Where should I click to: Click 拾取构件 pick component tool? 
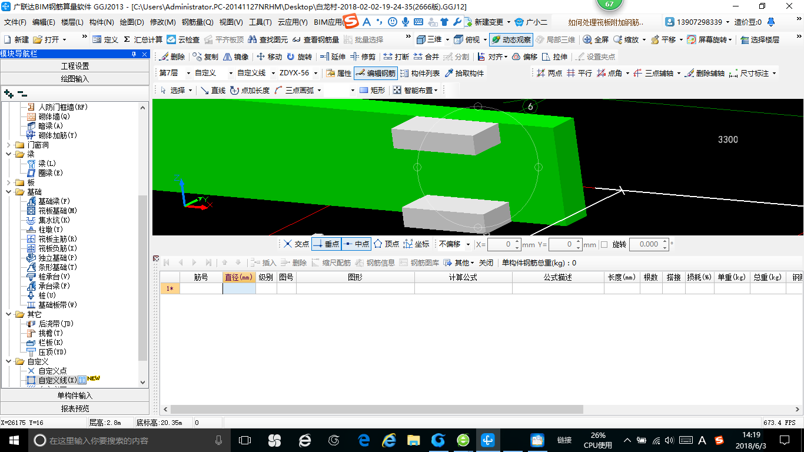click(464, 73)
